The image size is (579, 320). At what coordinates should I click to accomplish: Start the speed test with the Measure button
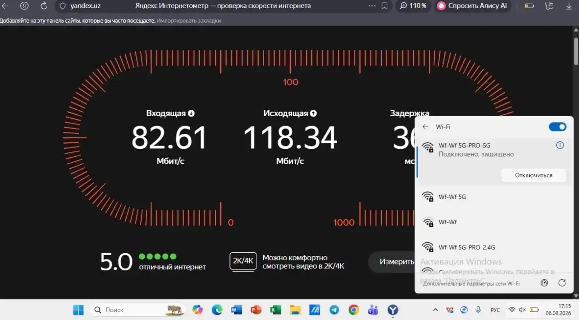pyautogui.click(x=392, y=262)
